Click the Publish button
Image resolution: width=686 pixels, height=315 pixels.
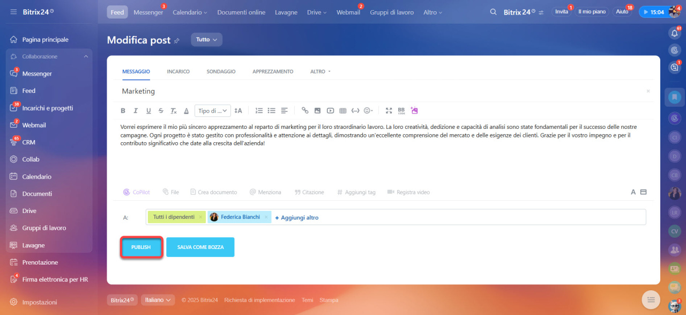coord(141,247)
